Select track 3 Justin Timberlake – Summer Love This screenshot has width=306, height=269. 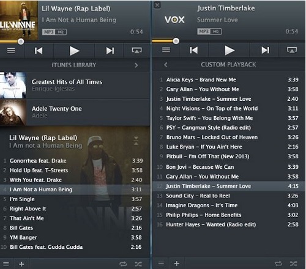click(x=229, y=99)
